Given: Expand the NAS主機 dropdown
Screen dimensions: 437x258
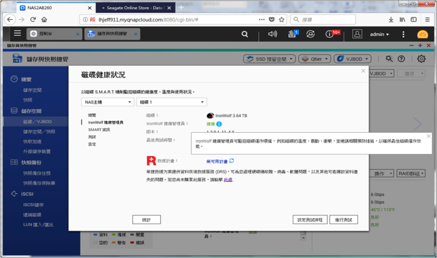Looking at the screenshot, I should tap(107, 102).
